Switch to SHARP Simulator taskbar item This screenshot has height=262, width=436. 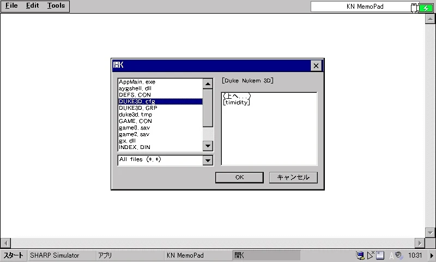point(62,255)
